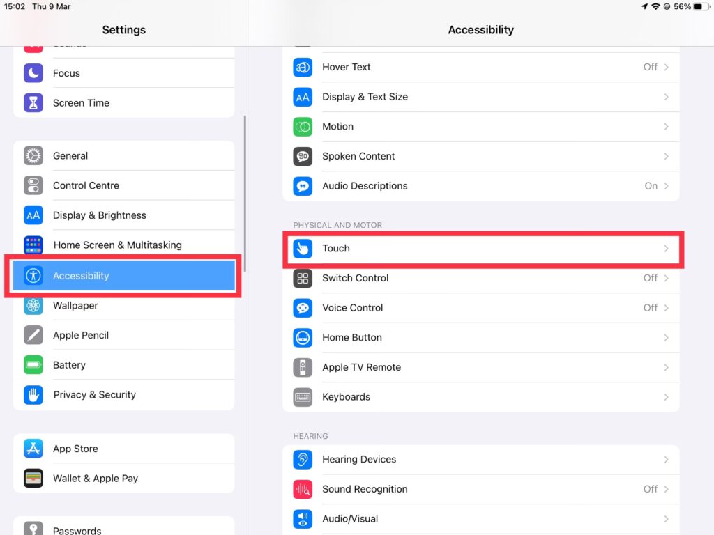Expand Keyboards via its chevron
This screenshot has height=535, width=714.
coord(666,397)
